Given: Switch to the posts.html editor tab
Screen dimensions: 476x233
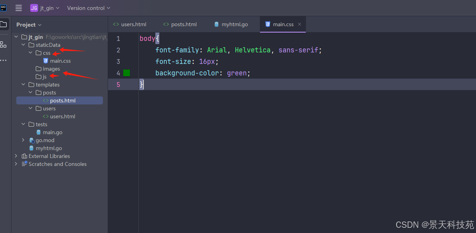Looking at the screenshot, I should click(180, 24).
